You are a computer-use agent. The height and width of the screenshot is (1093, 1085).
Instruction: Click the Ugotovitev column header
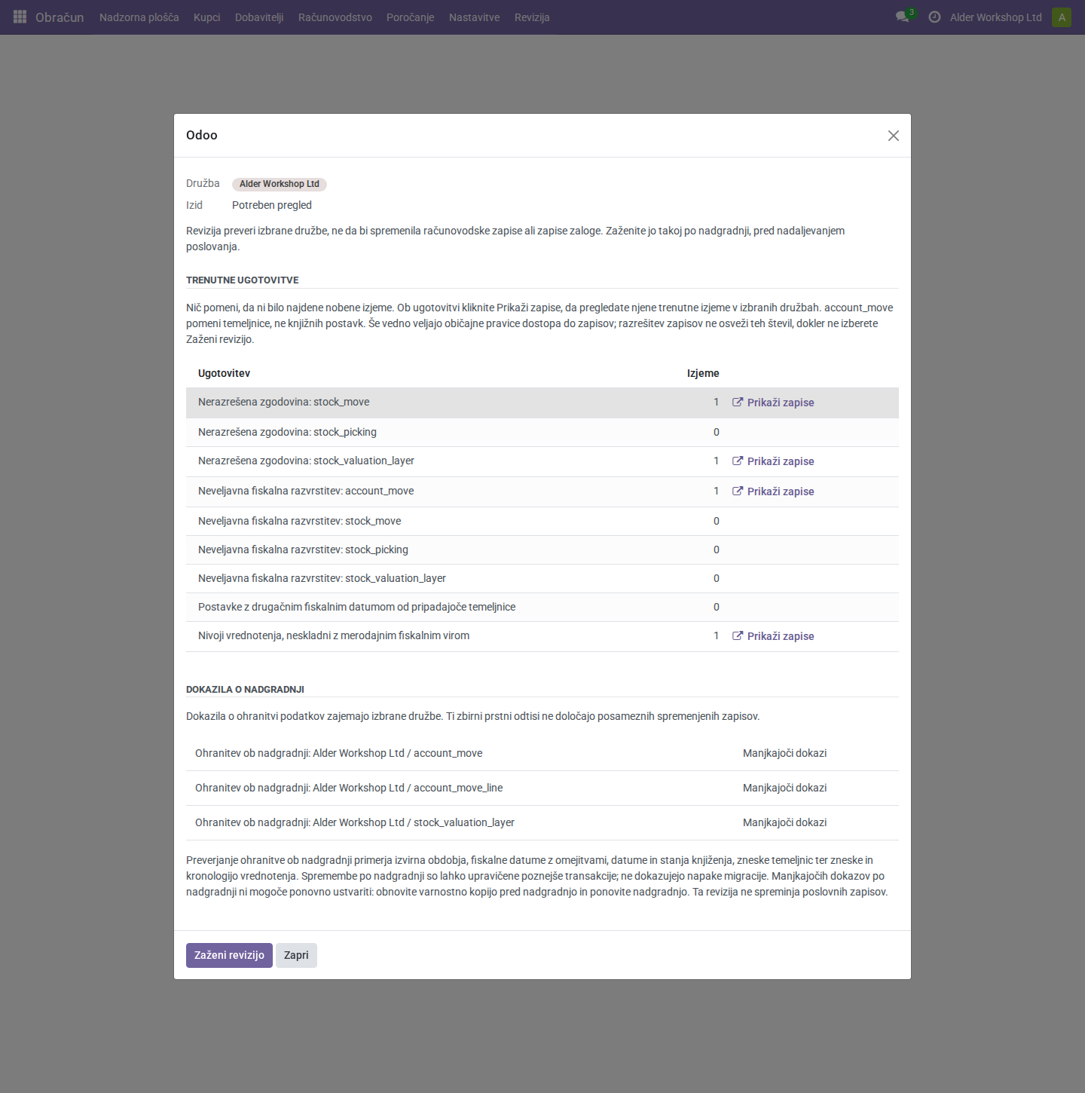pos(224,373)
